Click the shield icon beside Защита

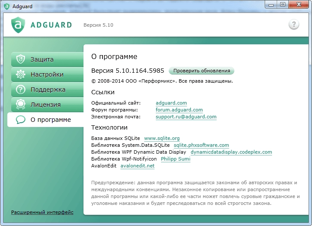pos(21,59)
